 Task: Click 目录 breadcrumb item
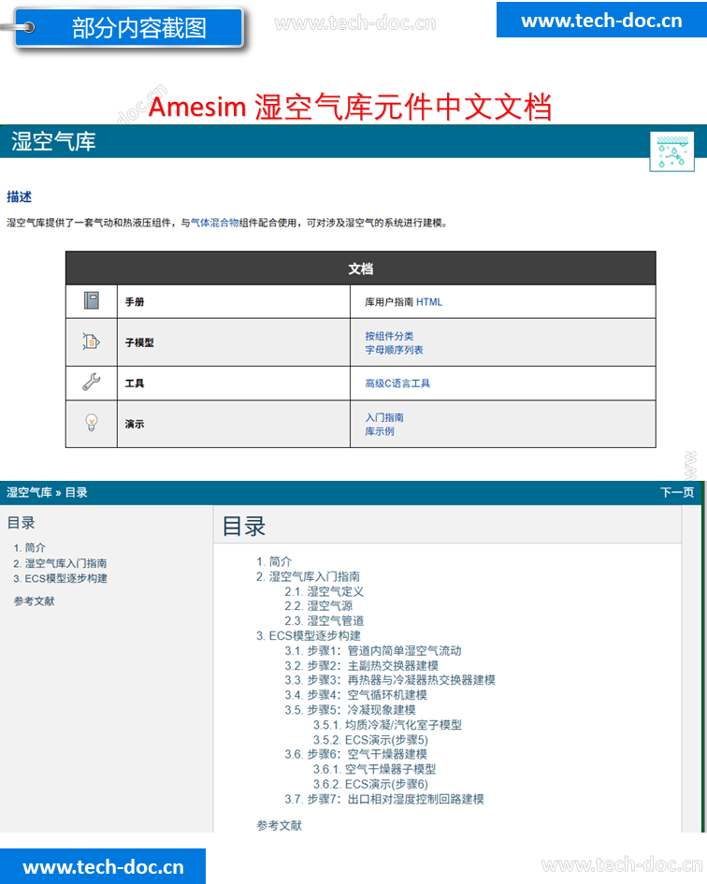76,493
